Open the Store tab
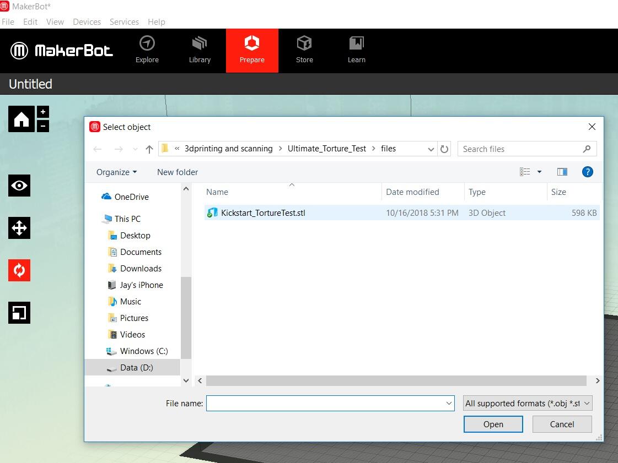618x463 pixels. (x=304, y=51)
